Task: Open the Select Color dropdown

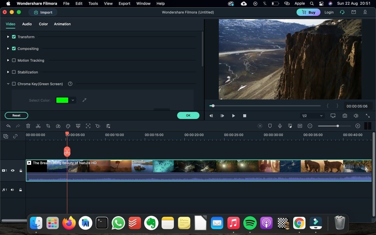Action: point(73,100)
